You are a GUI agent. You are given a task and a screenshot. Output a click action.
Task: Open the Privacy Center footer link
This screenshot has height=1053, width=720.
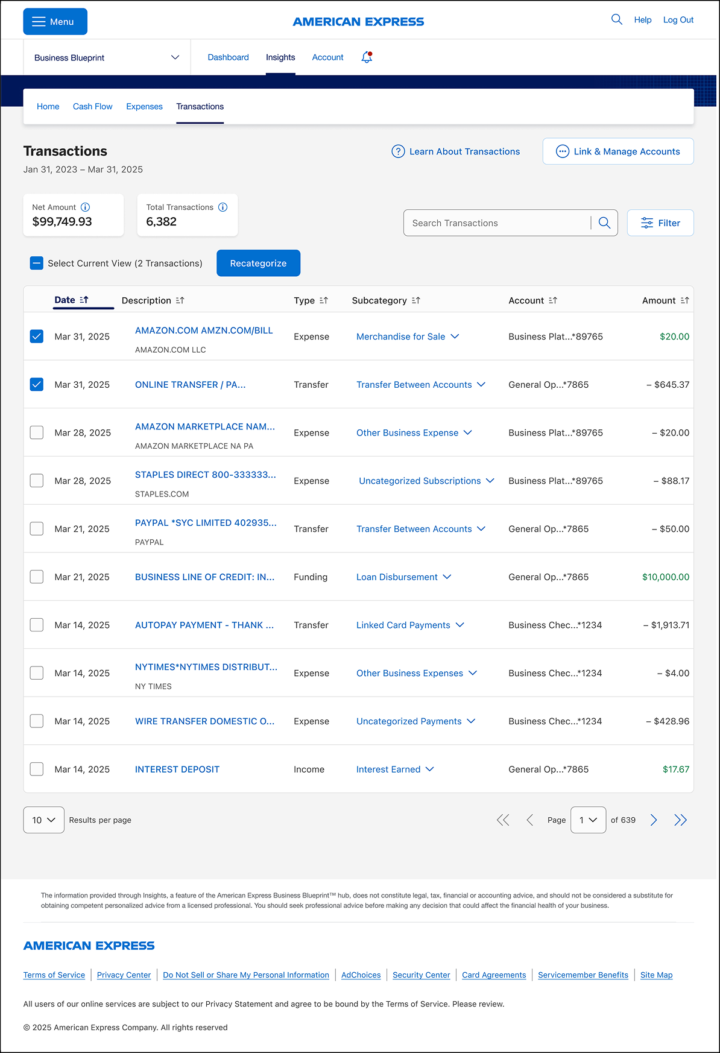tap(124, 975)
